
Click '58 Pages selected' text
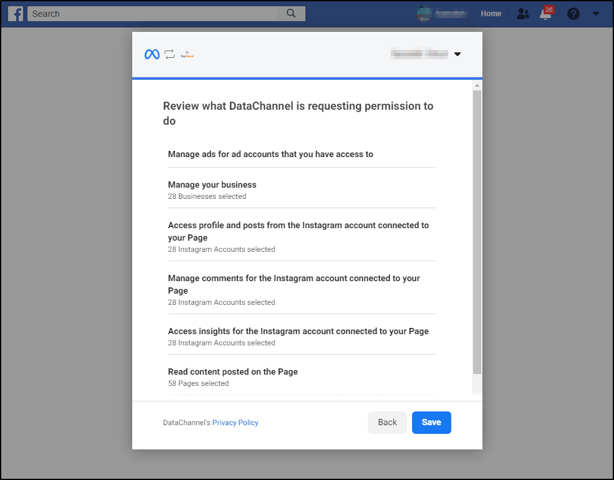tap(198, 383)
